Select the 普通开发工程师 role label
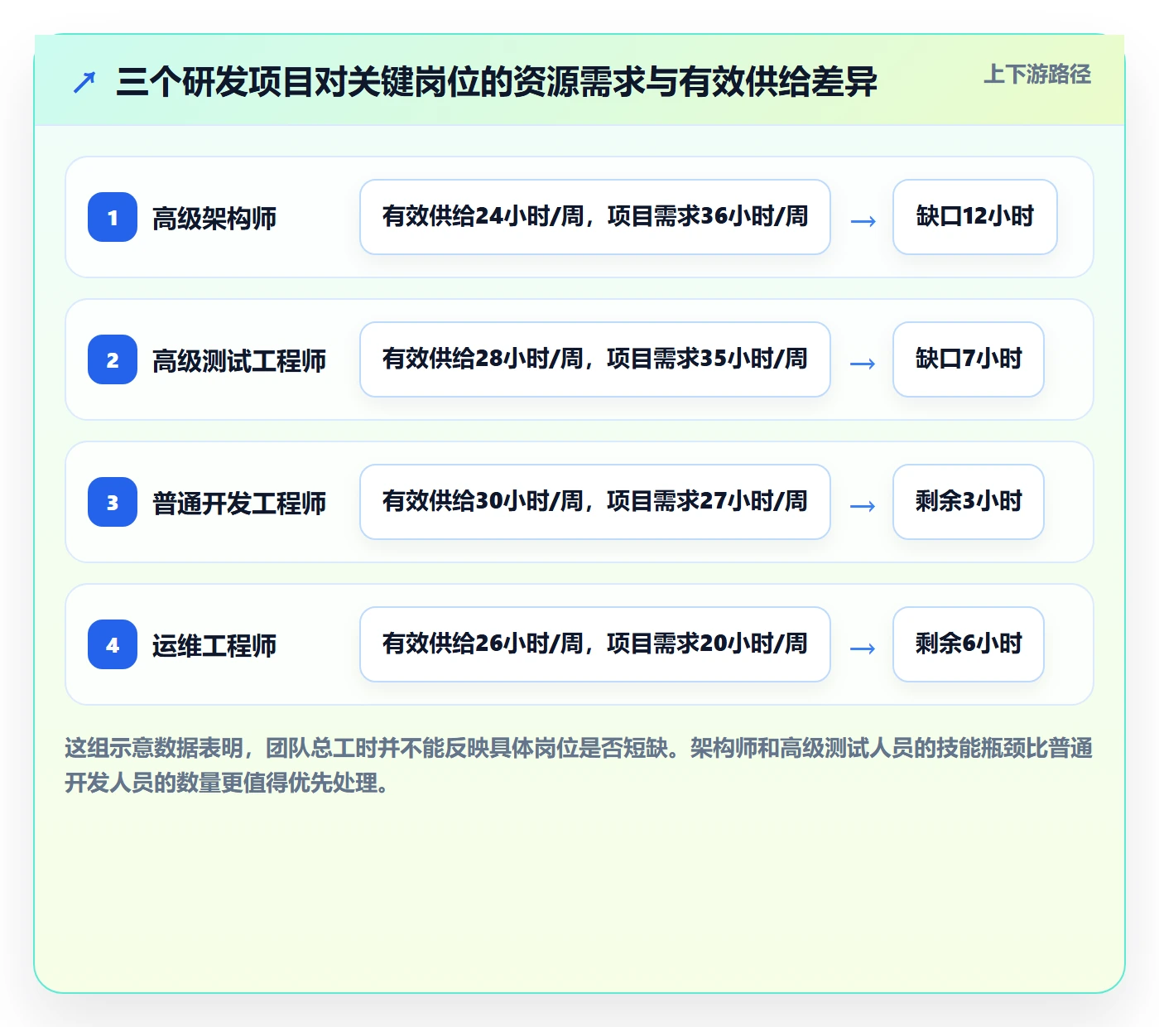The image size is (1159, 1027). click(x=239, y=504)
